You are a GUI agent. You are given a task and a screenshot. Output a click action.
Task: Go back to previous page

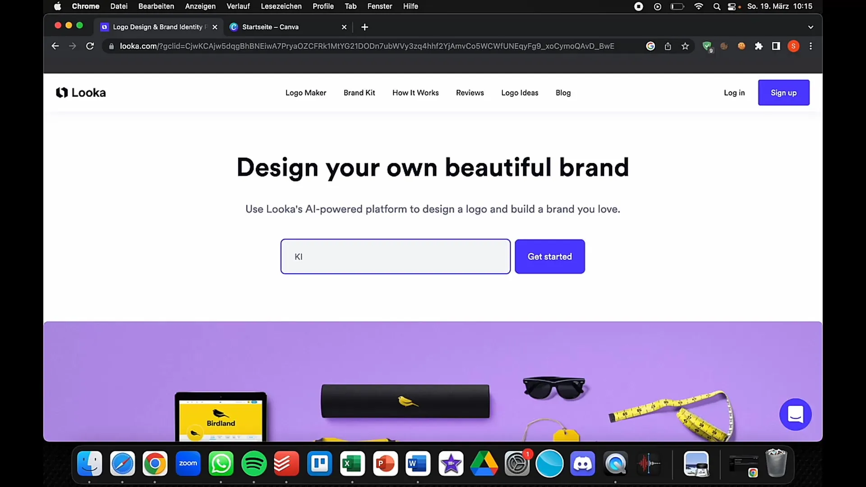[55, 46]
